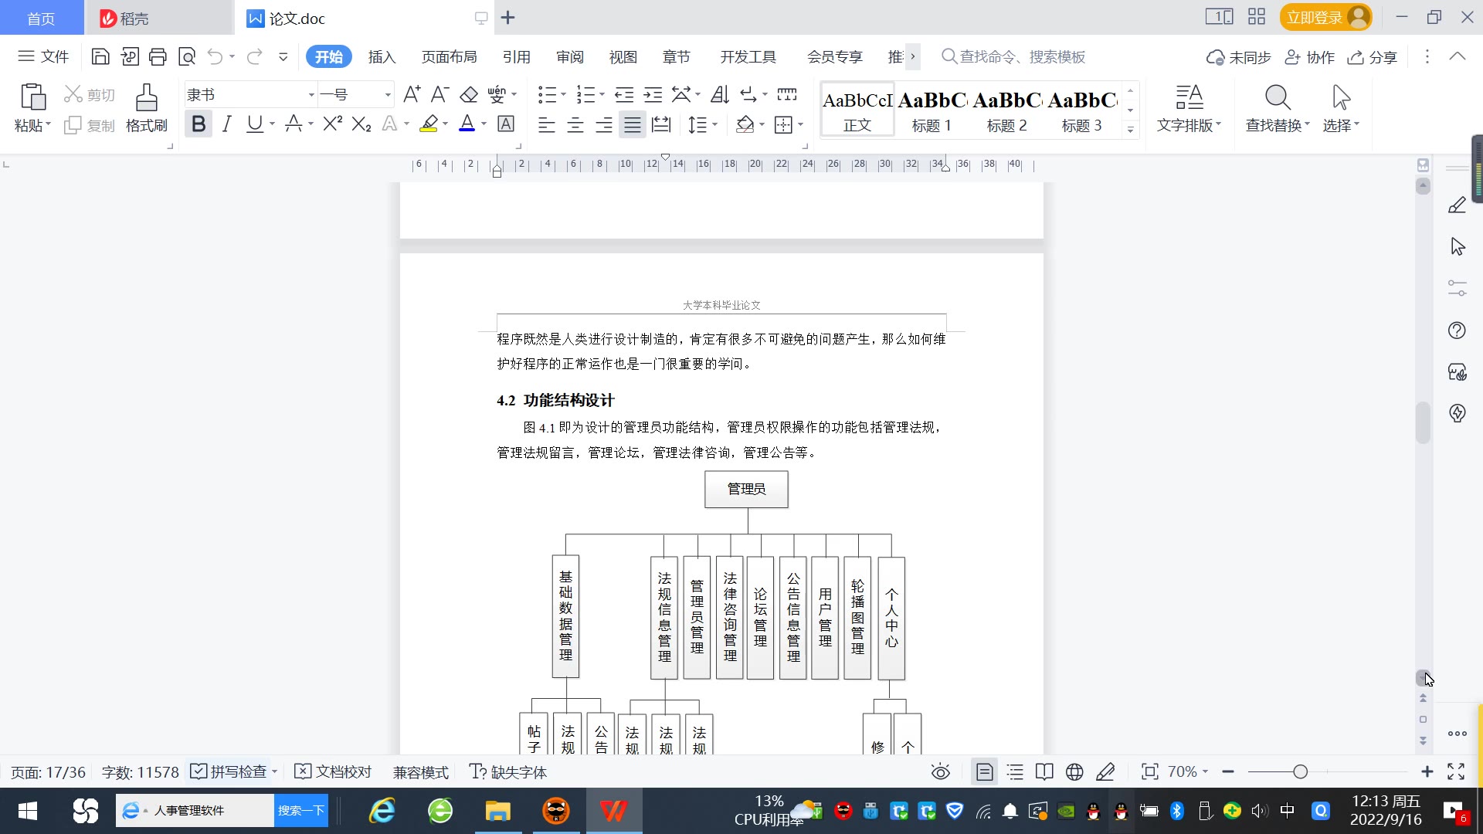The width and height of the screenshot is (1483, 834).
Task: Expand more ribbon tabs arrow
Action: click(x=913, y=56)
